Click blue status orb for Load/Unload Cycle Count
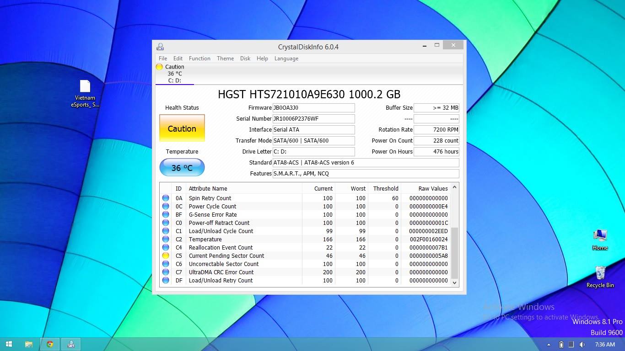Viewport: 625px width, 351px height. (x=166, y=231)
